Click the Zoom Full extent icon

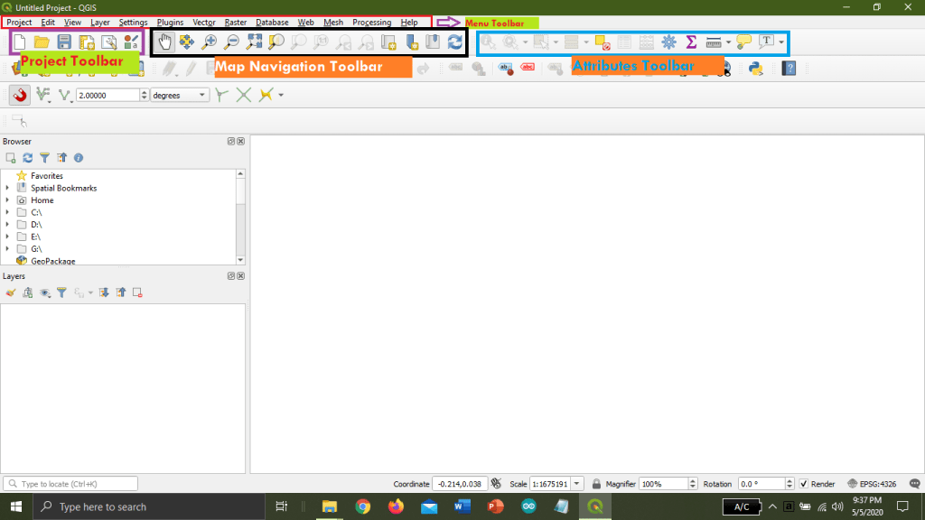click(254, 42)
